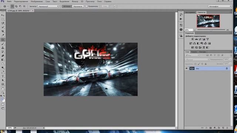
Task: Click the Navigator zoom in button
Action: (228, 30)
